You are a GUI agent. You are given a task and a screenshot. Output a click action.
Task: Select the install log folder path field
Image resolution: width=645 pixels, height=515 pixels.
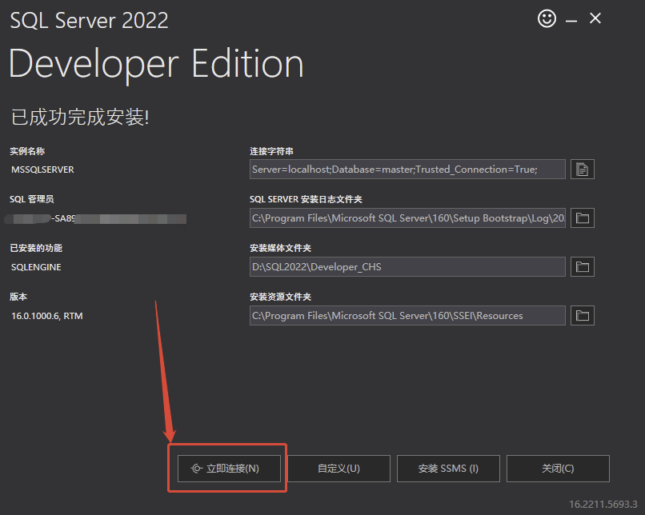point(407,218)
